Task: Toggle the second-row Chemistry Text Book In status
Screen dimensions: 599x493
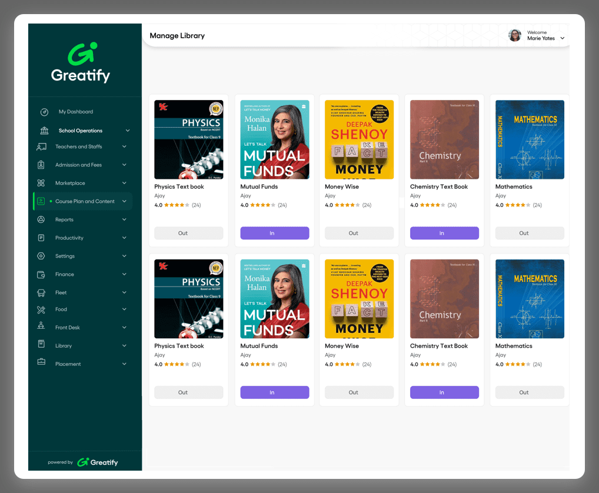Action: [x=444, y=392]
